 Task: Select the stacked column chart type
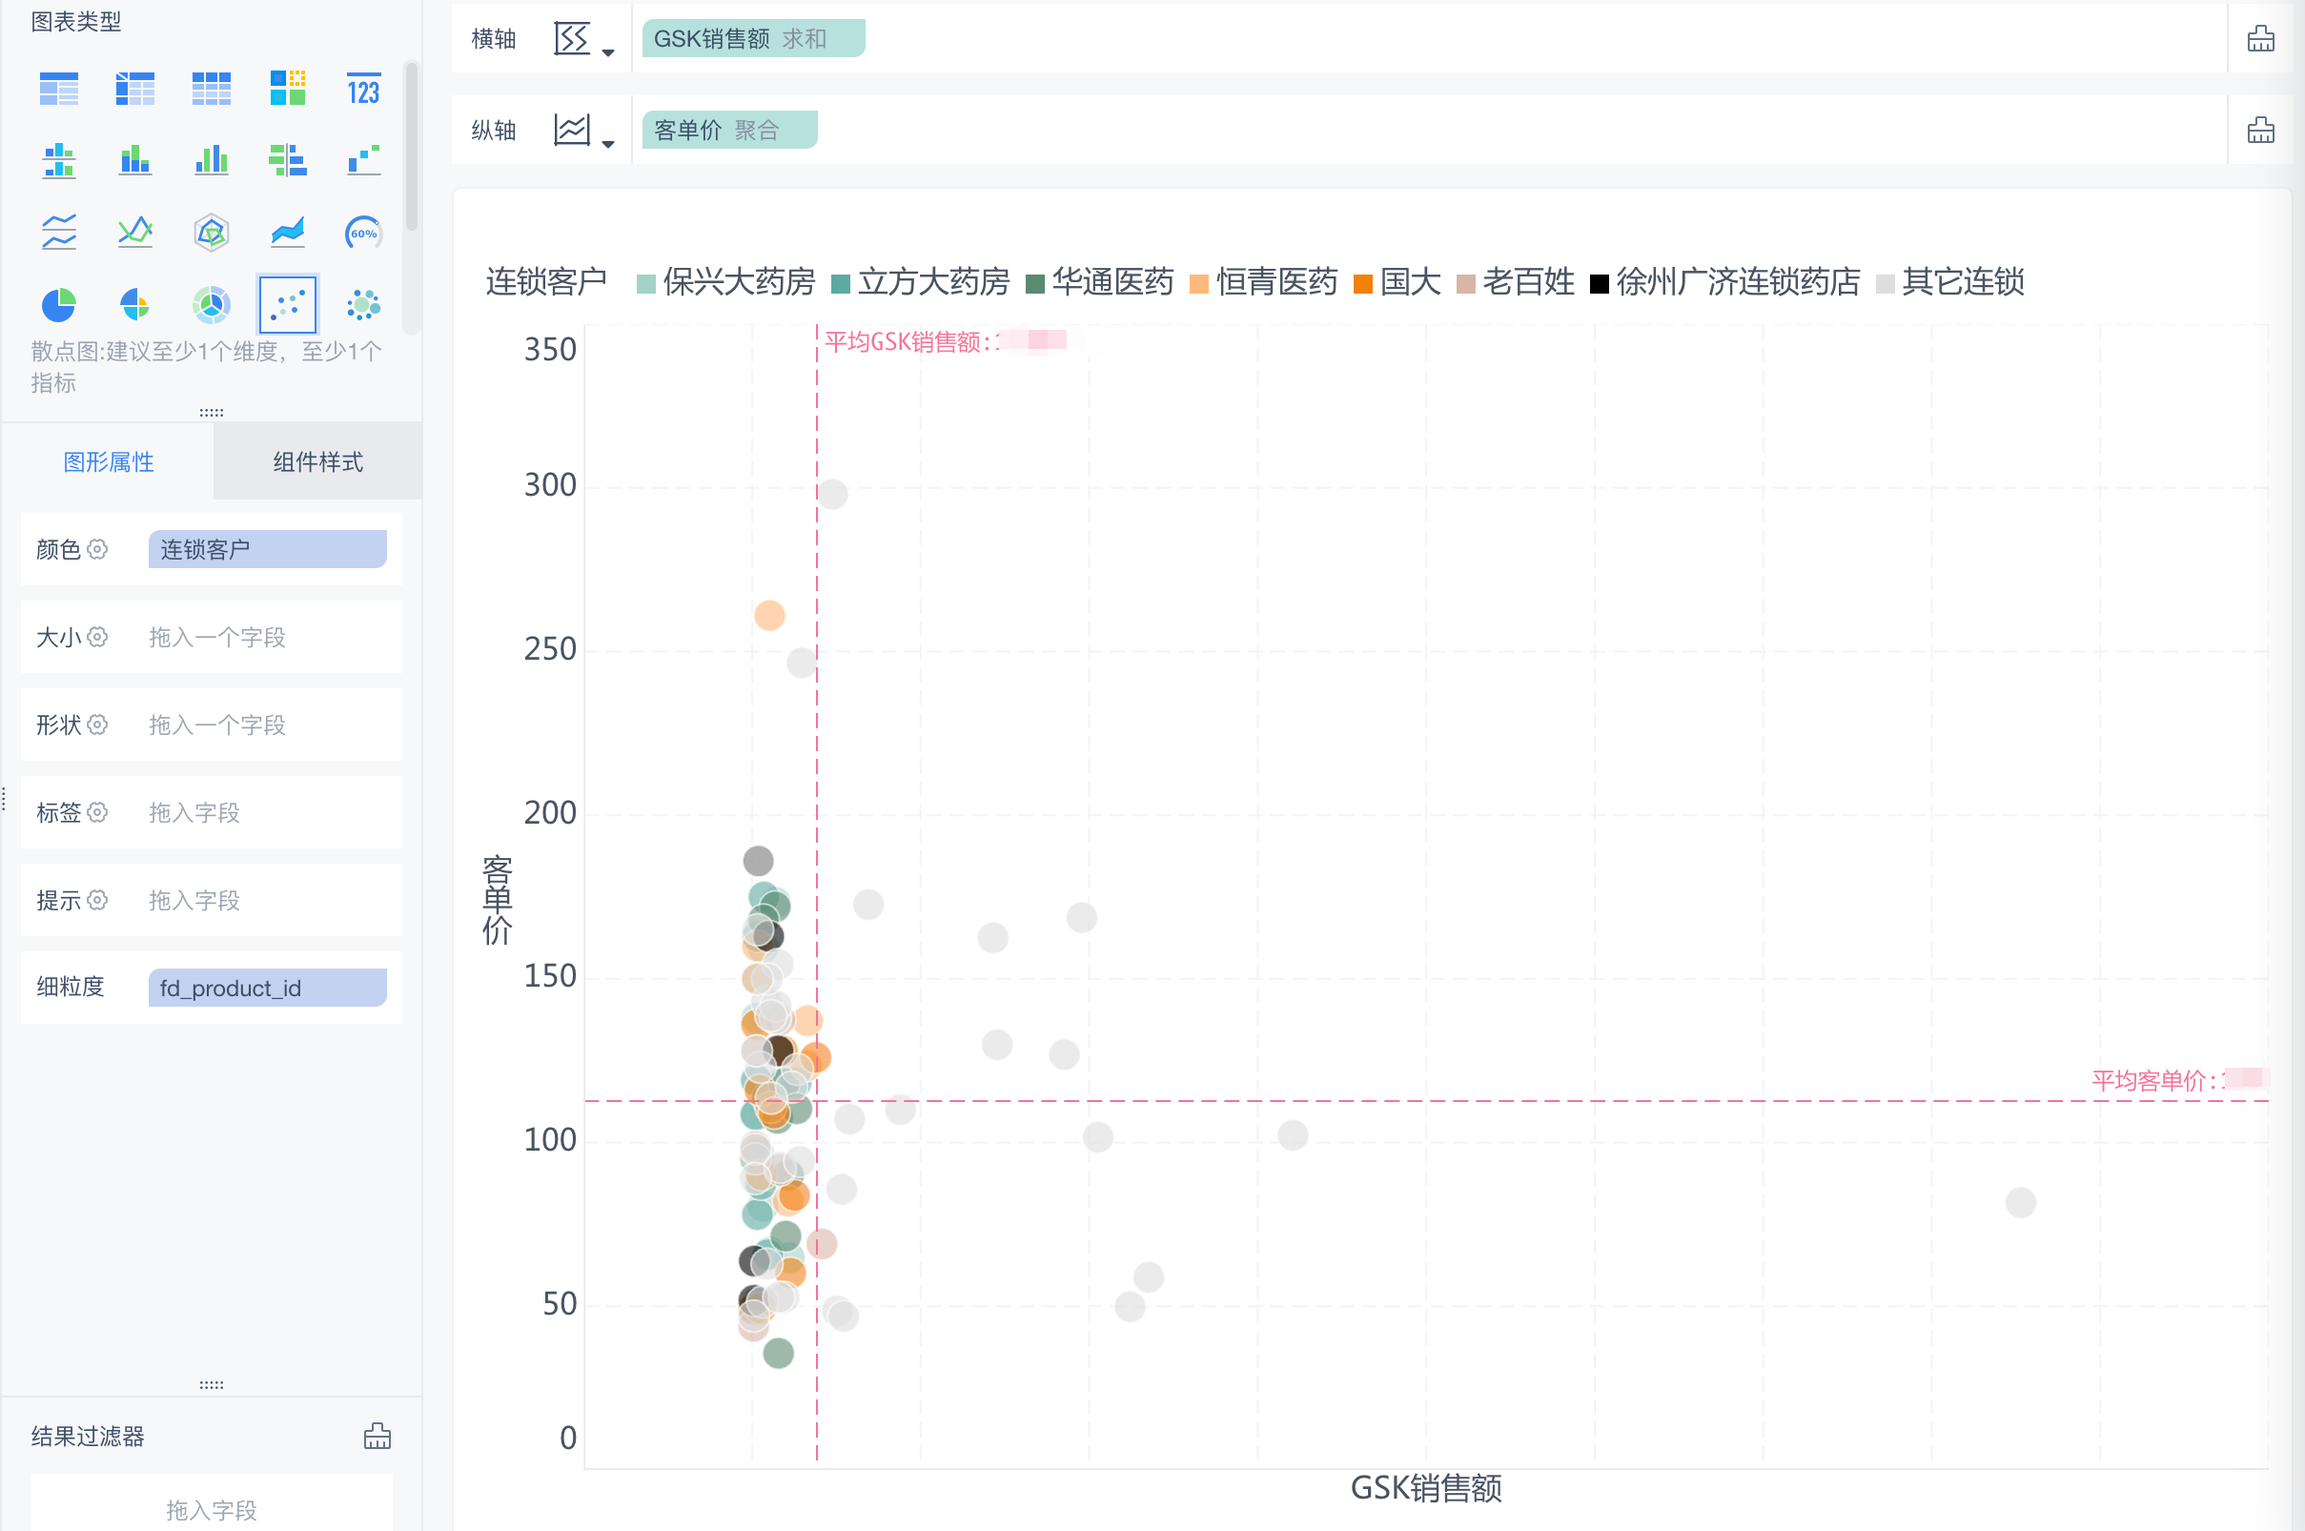(134, 160)
